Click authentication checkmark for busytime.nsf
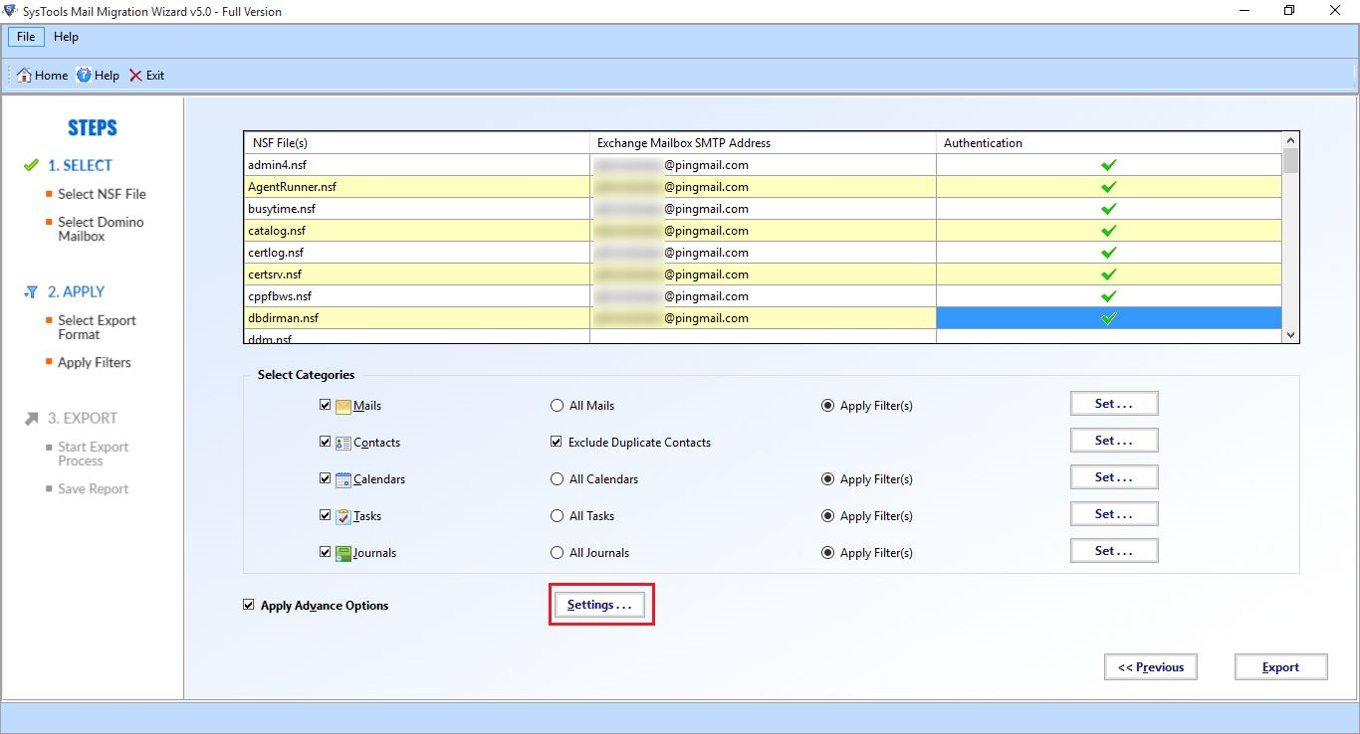The height and width of the screenshot is (734, 1360). point(1108,209)
